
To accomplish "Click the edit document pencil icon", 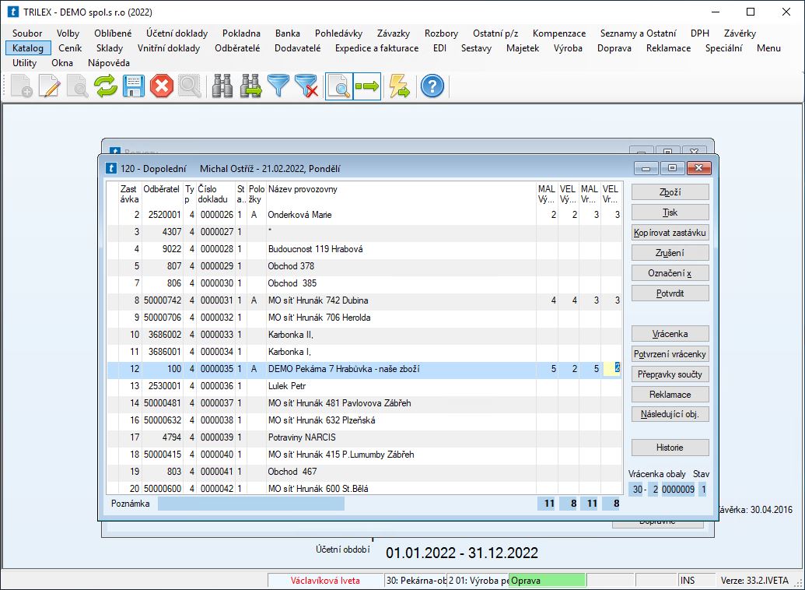I will tap(50, 86).
